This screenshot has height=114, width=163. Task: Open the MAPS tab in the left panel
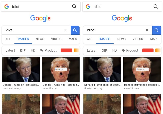(x=73, y=39)
